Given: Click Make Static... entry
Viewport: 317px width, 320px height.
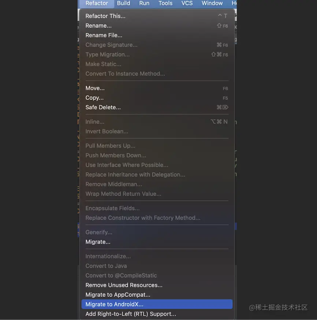Looking at the screenshot, I should click(157, 64).
